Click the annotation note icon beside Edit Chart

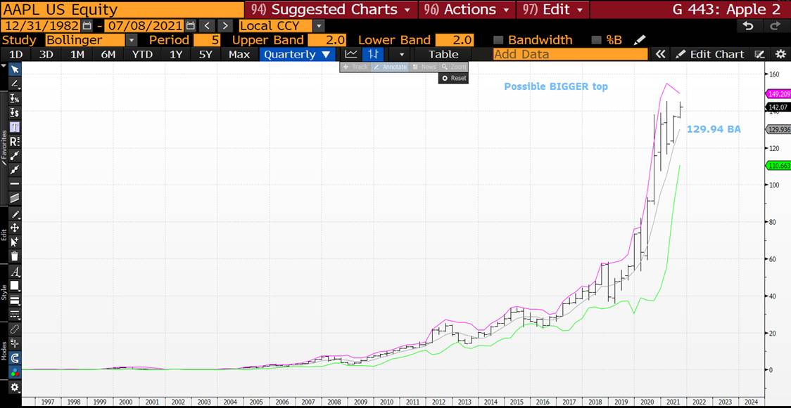pyautogui.click(x=759, y=54)
